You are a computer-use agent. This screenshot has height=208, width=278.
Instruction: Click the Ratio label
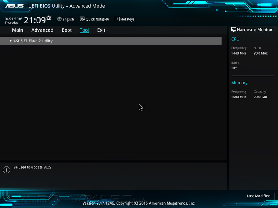pos(235,63)
